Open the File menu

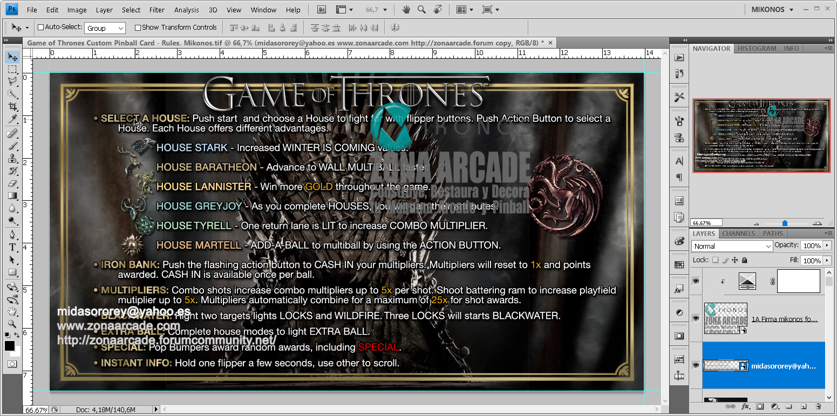click(32, 10)
